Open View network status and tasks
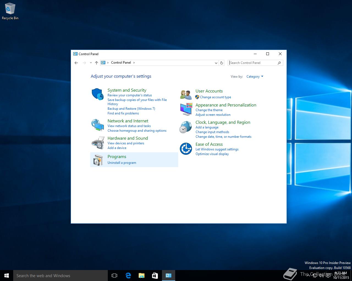352x281 pixels. pos(129,126)
